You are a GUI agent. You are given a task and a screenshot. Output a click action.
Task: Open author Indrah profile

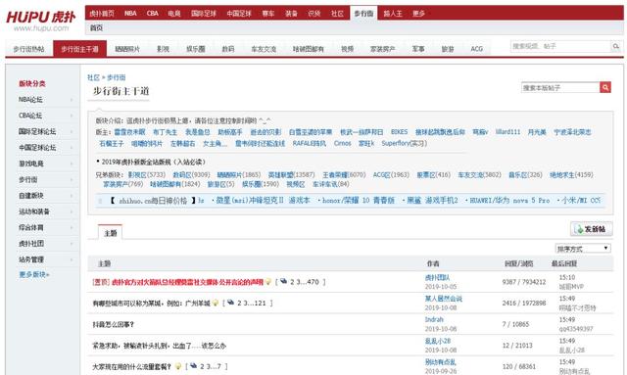coord(434,319)
